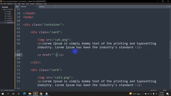Open the View menu
Screen dimensions: 171x96
pos(19,4)
